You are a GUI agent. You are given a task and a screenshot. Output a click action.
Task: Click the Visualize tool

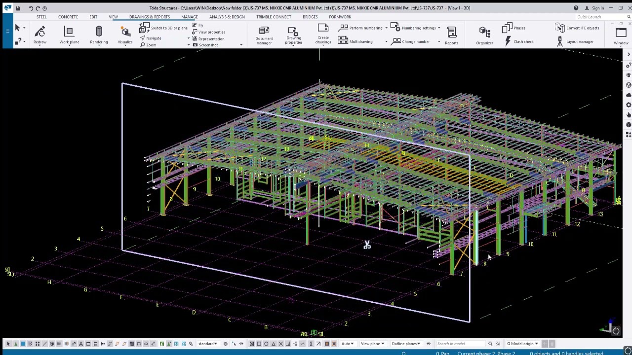pos(125,35)
